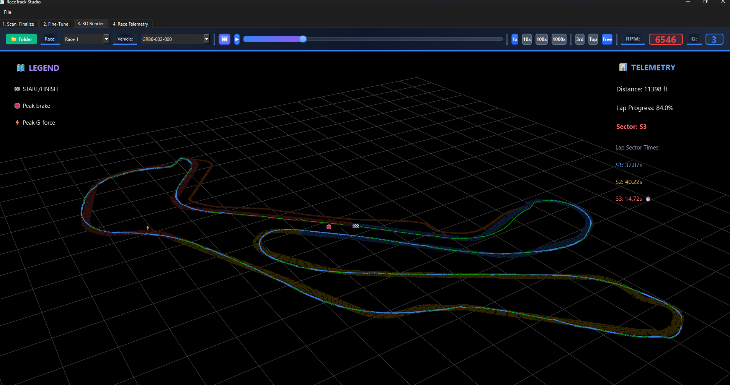Close the RaceTrack Studio window

pos(722,2)
